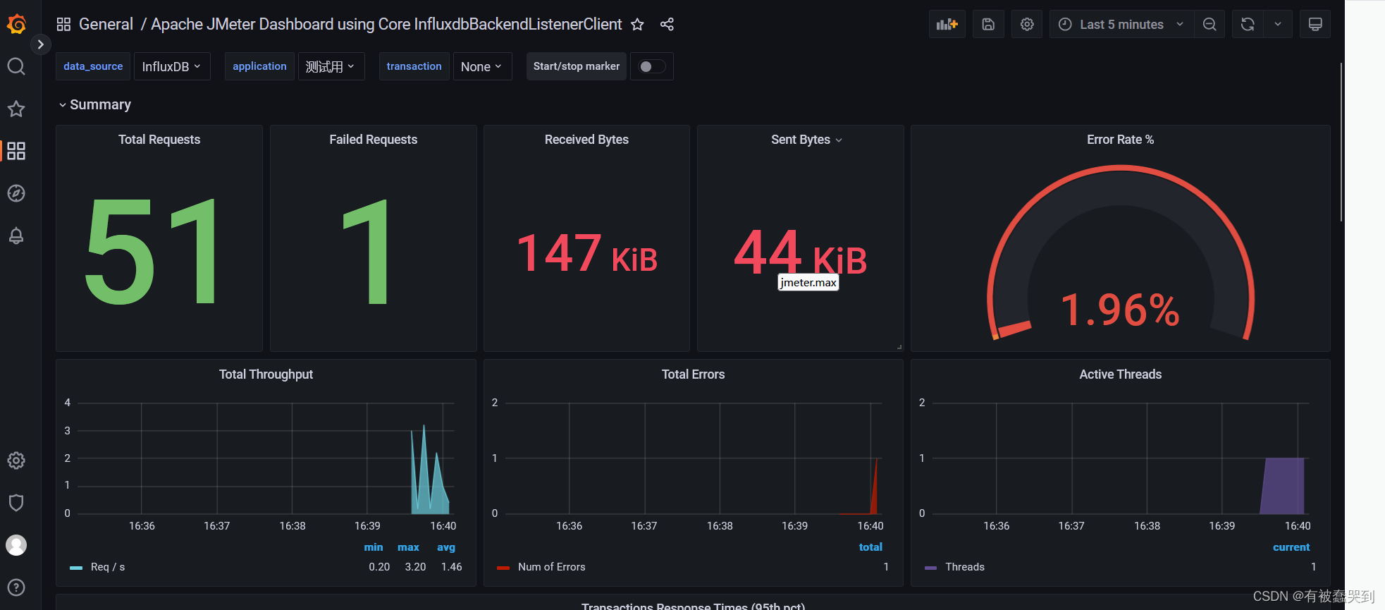Open InfluxDB data source dropdown
Viewport: 1385px width, 610px height.
point(172,66)
